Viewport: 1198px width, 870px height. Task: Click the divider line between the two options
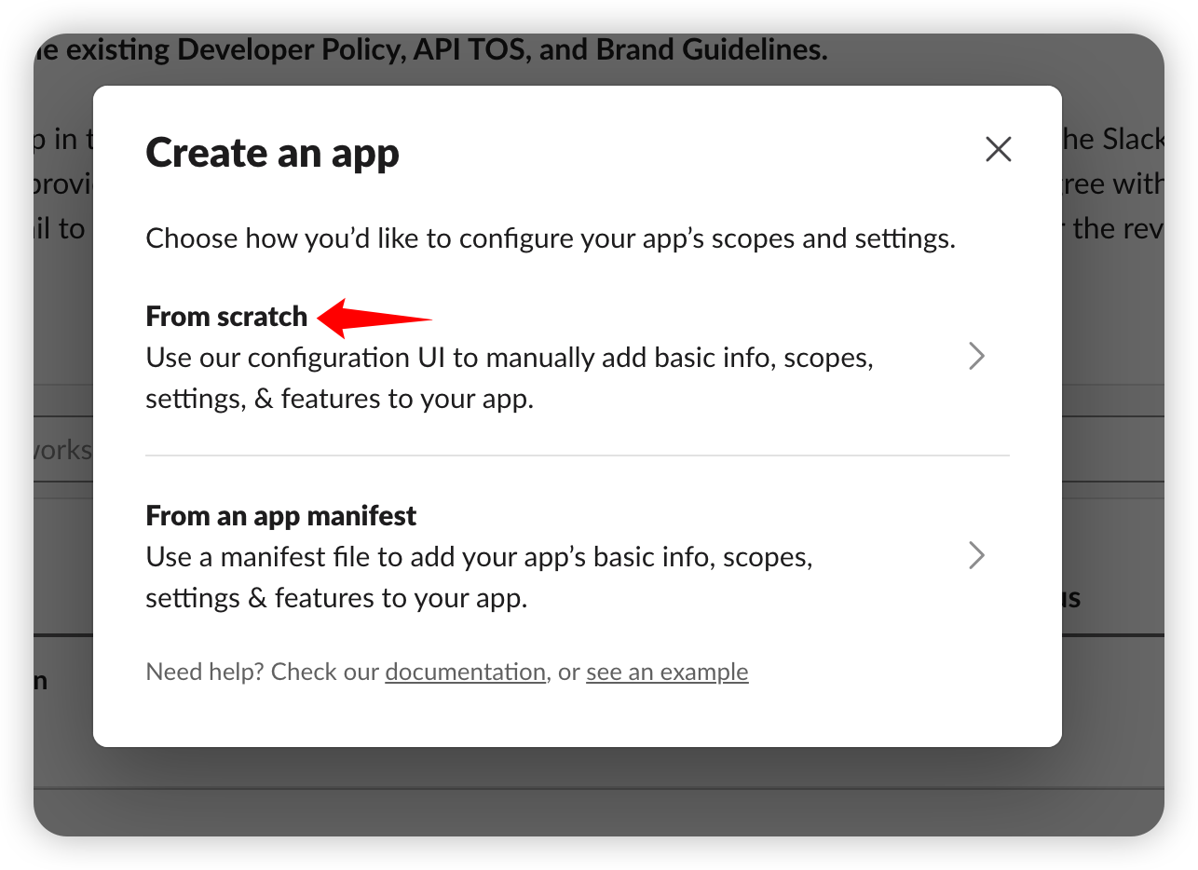pyautogui.click(x=577, y=455)
